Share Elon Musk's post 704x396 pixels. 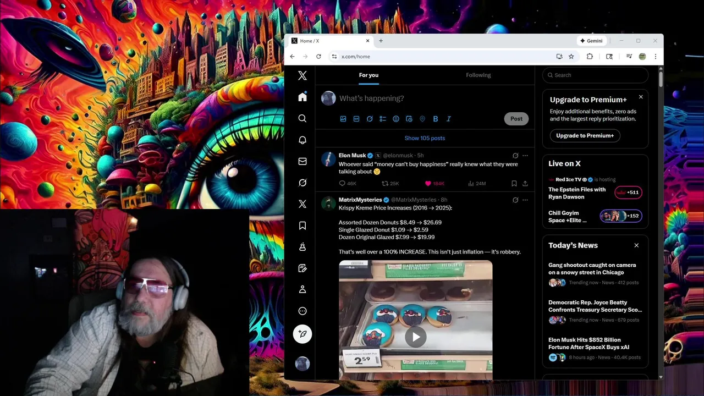[x=525, y=183]
